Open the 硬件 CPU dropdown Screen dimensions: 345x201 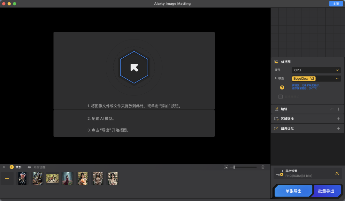pyautogui.click(x=316, y=70)
